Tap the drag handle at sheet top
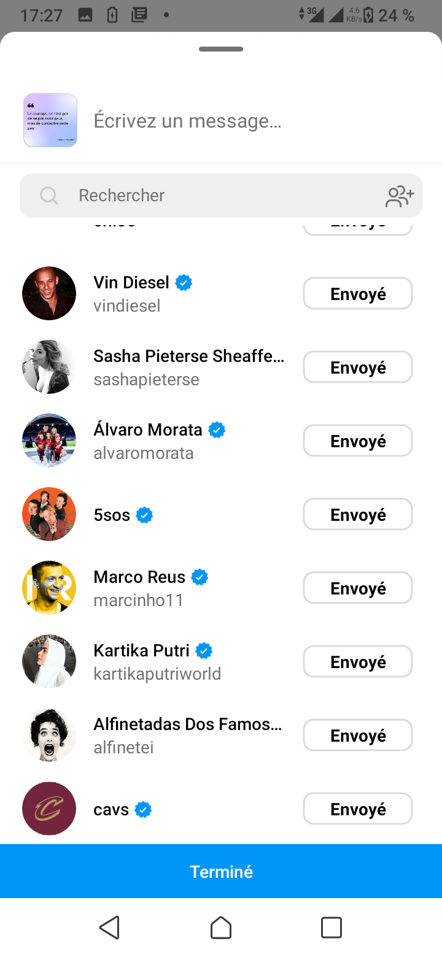Viewport: 442px width, 957px height. (221, 49)
